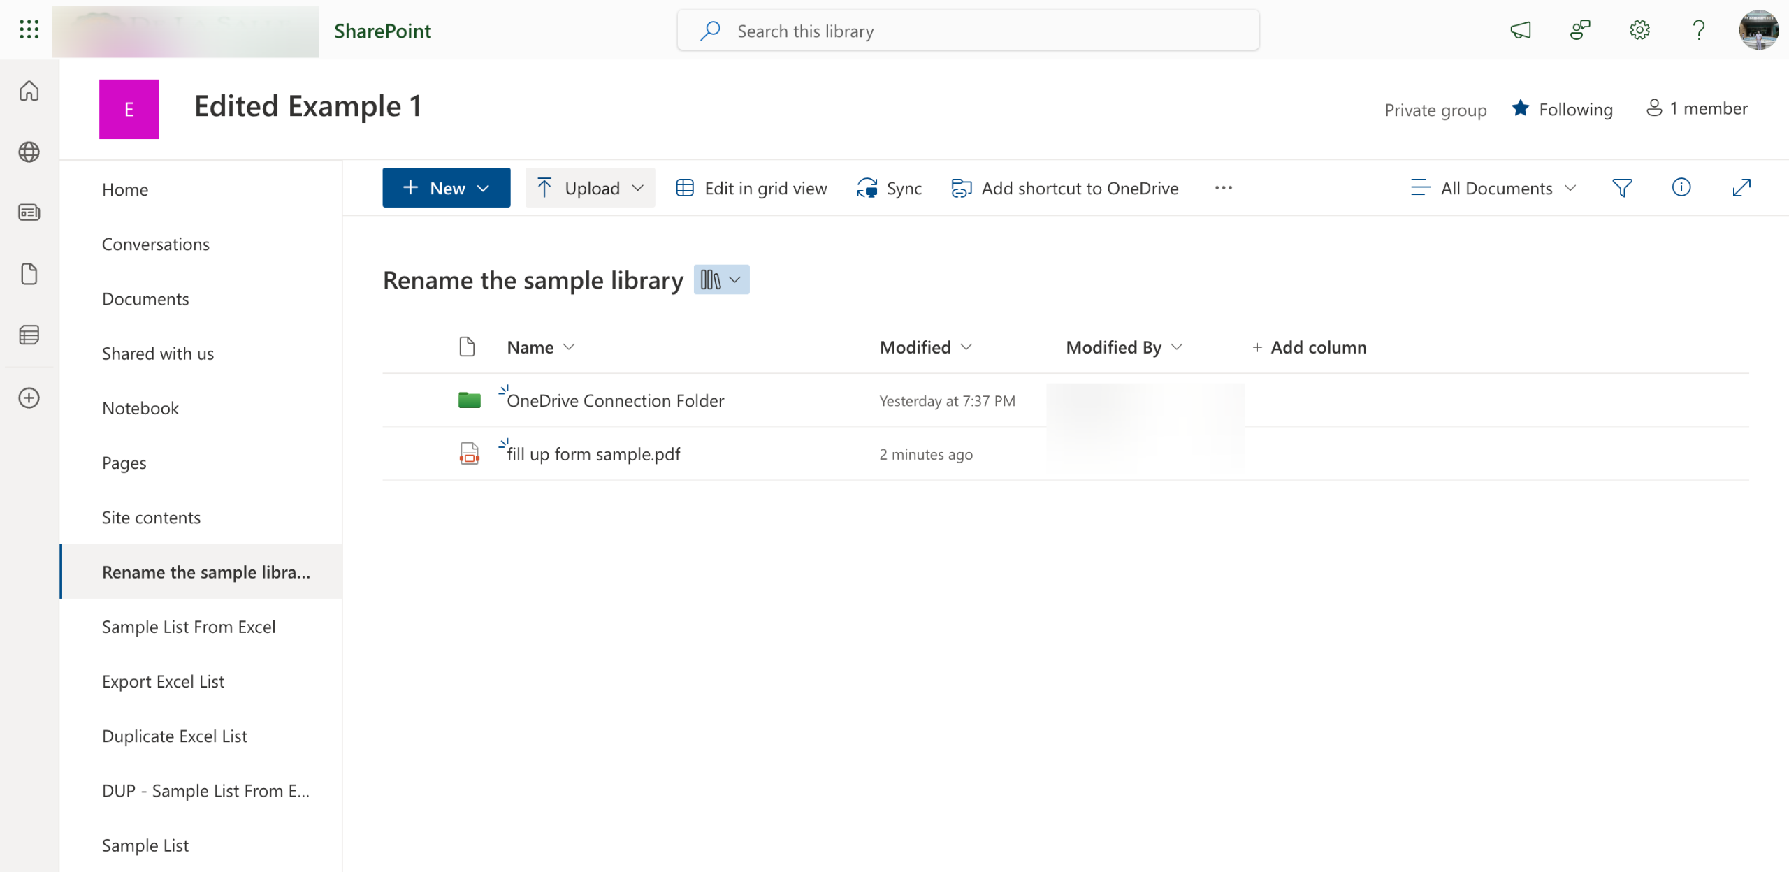
Task: Click the Create plus icon in left rail
Action: pyautogui.click(x=29, y=398)
